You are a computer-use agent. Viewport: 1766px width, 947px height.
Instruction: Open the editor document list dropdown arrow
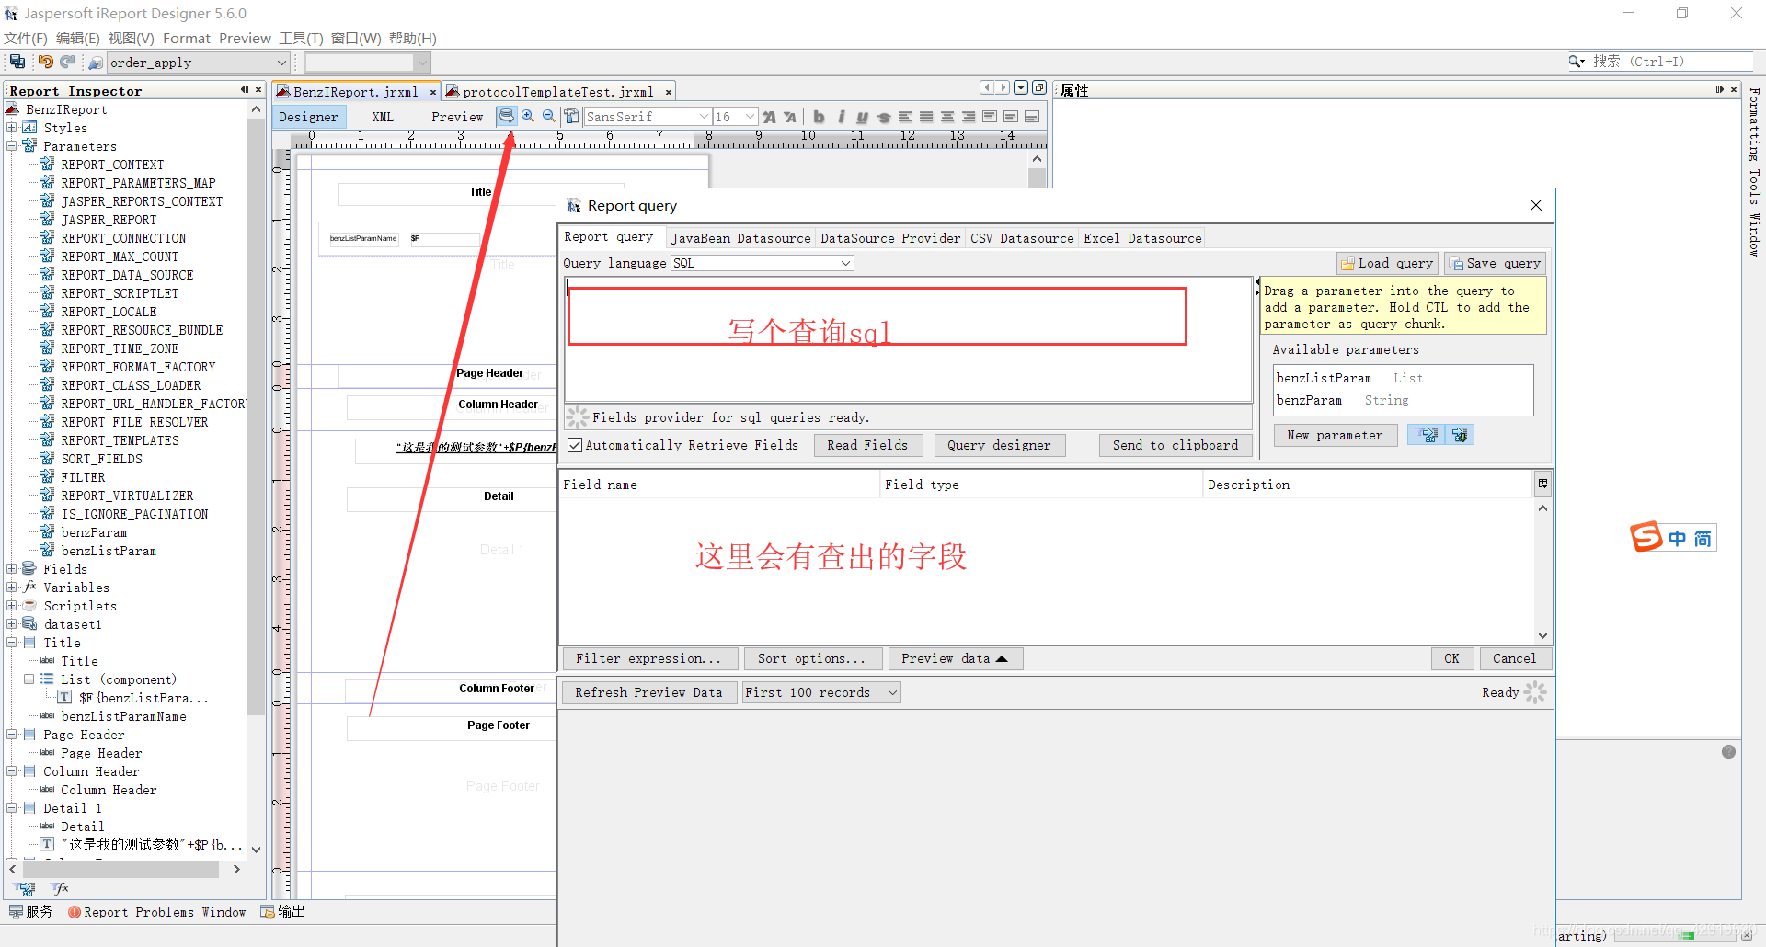[x=1021, y=87]
